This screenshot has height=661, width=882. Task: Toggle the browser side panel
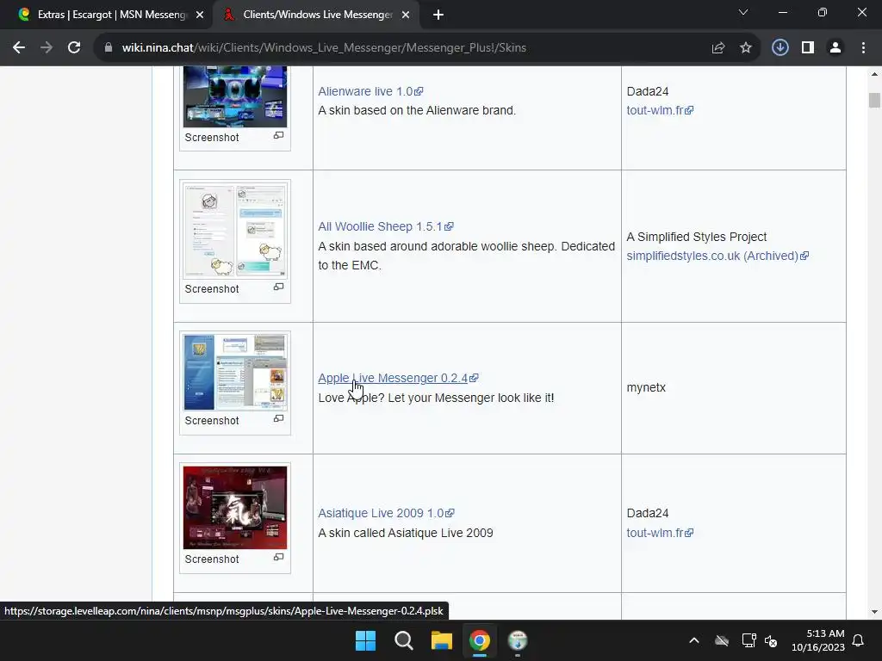pos(808,48)
